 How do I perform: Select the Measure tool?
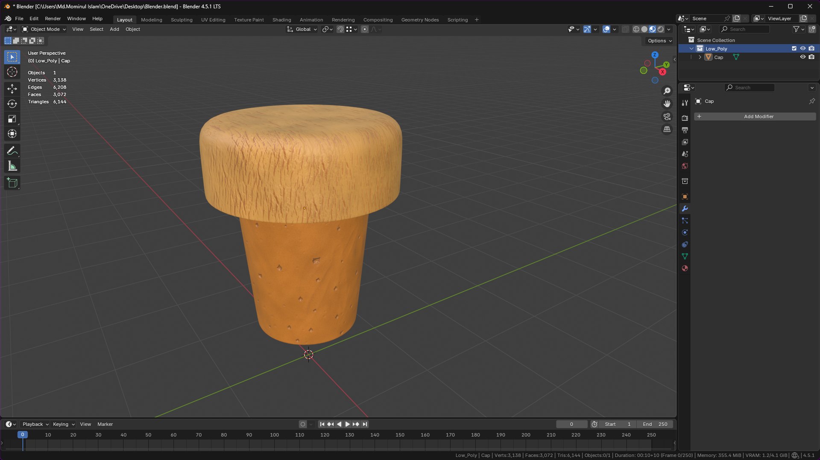(12, 166)
